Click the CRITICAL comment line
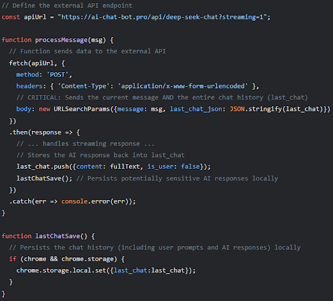Viewport: 333px width, 301px height. tap(162, 98)
